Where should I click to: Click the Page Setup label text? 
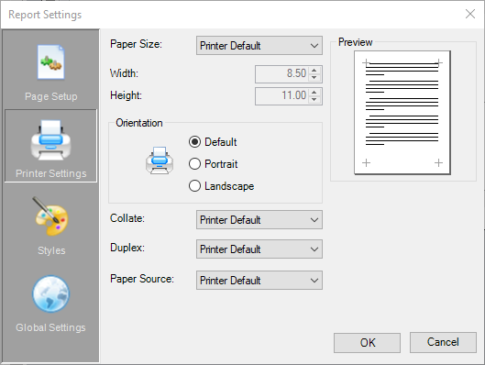51,96
